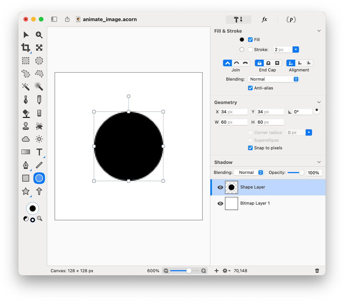Disable the Fill checkbox
344x301 pixels.
pos(250,40)
